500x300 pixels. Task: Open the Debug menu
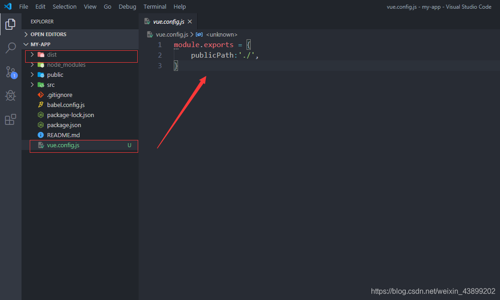point(127,6)
